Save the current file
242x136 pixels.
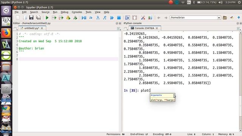[x=31, y=18]
